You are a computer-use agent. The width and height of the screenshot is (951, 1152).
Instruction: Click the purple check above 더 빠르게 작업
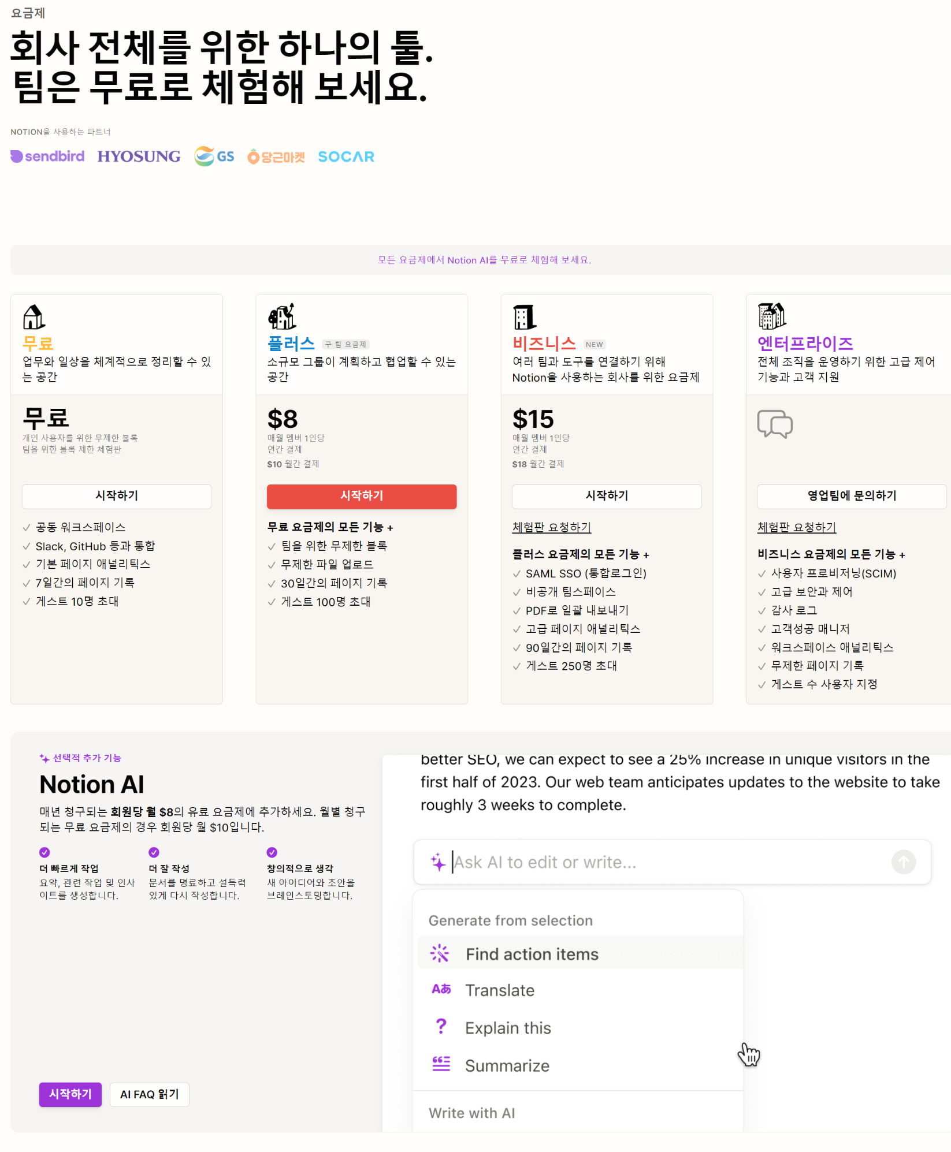click(44, 852)
